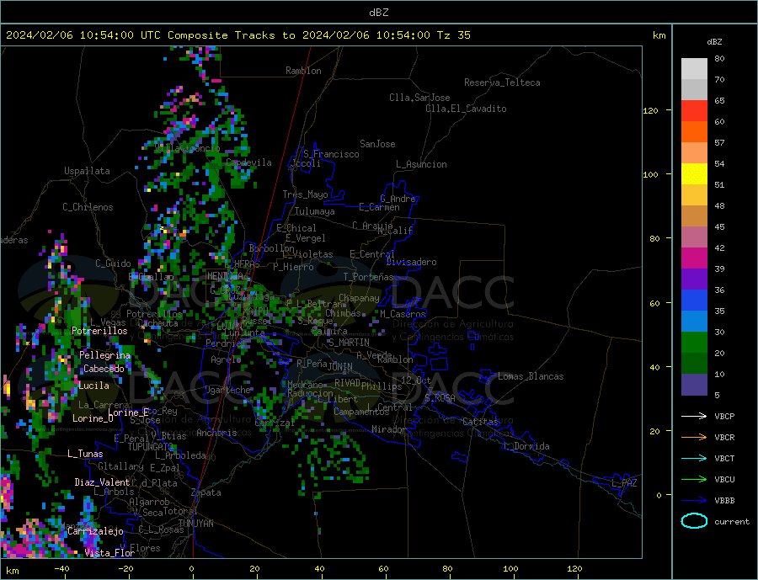Click the 'Uspallata' map label
758x580 pixels.
[x=87, y=171]
